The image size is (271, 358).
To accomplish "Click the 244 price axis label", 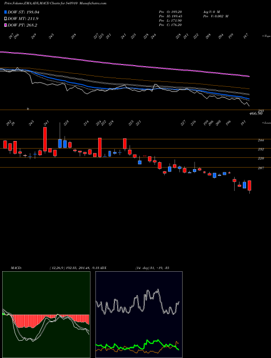I will [261, 140].
